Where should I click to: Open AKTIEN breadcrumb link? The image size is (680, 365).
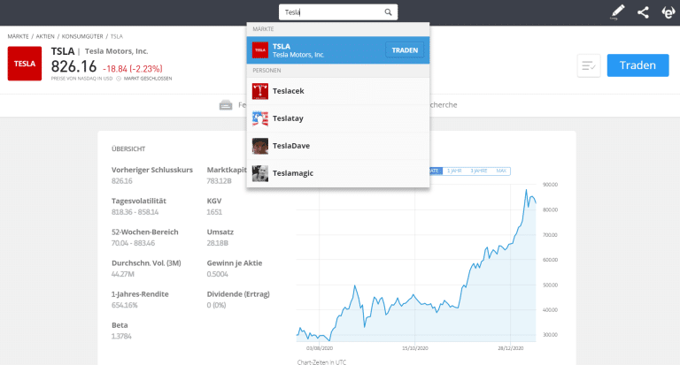pos(44,36)
